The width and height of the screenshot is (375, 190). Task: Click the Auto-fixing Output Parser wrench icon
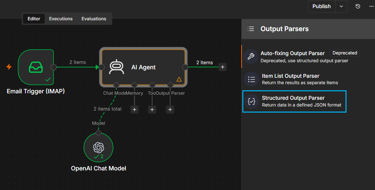tap(251, 56)
